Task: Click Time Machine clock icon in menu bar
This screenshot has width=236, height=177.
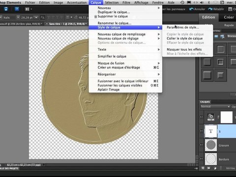Action: (x=182, y=2)
